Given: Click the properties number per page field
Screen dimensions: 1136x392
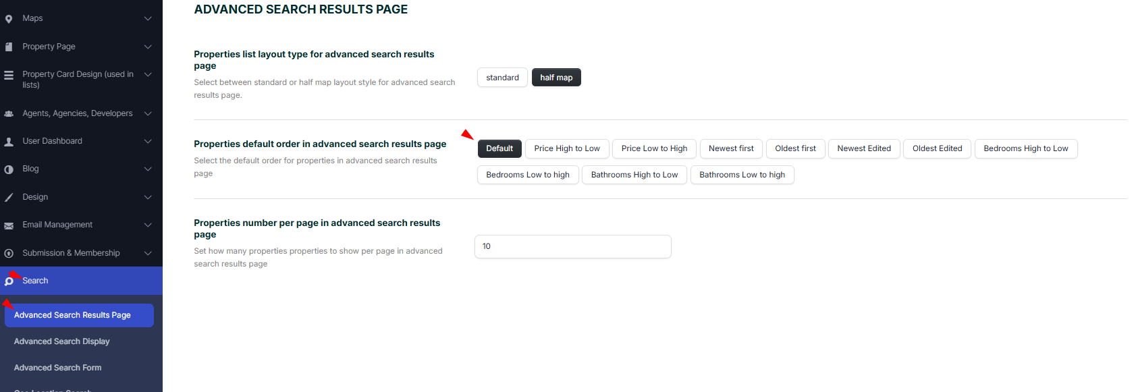Looking at the screenshot, I should 572,246.
